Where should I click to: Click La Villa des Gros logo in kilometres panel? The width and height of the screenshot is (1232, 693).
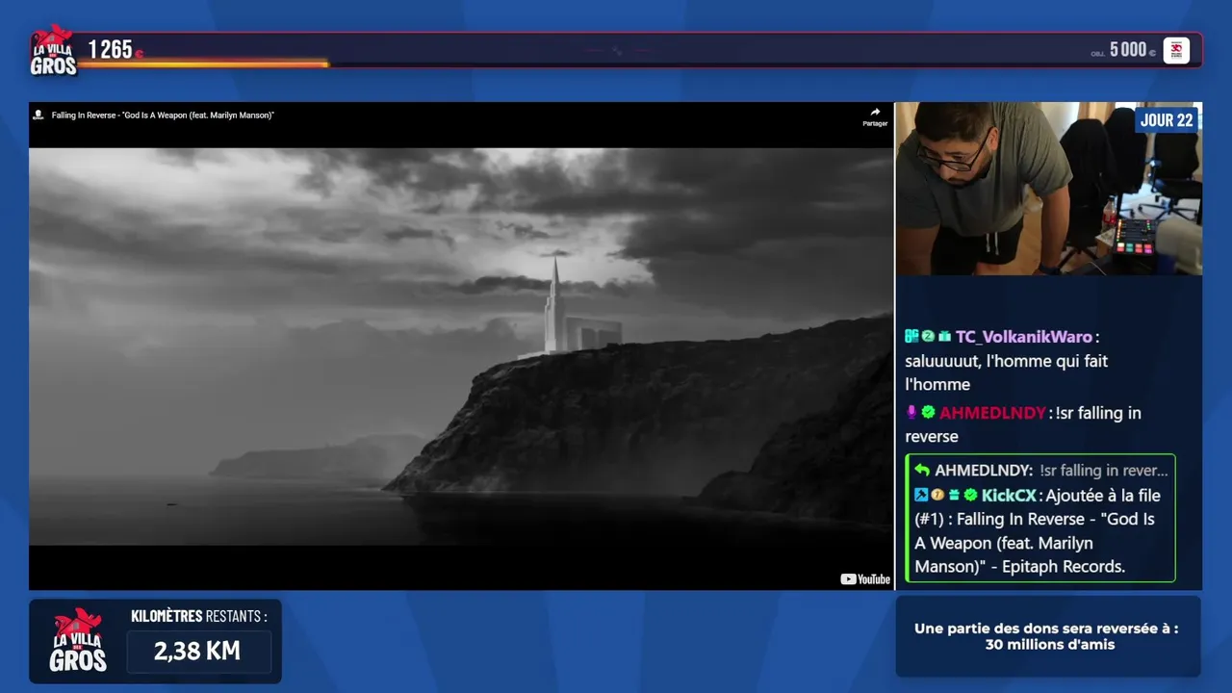[78, 641]
